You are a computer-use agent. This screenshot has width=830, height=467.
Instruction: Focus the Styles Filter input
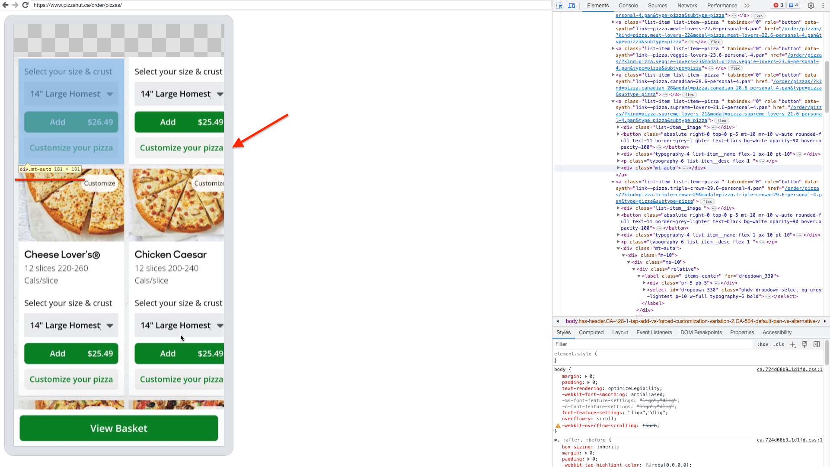(x=653, y=345)
